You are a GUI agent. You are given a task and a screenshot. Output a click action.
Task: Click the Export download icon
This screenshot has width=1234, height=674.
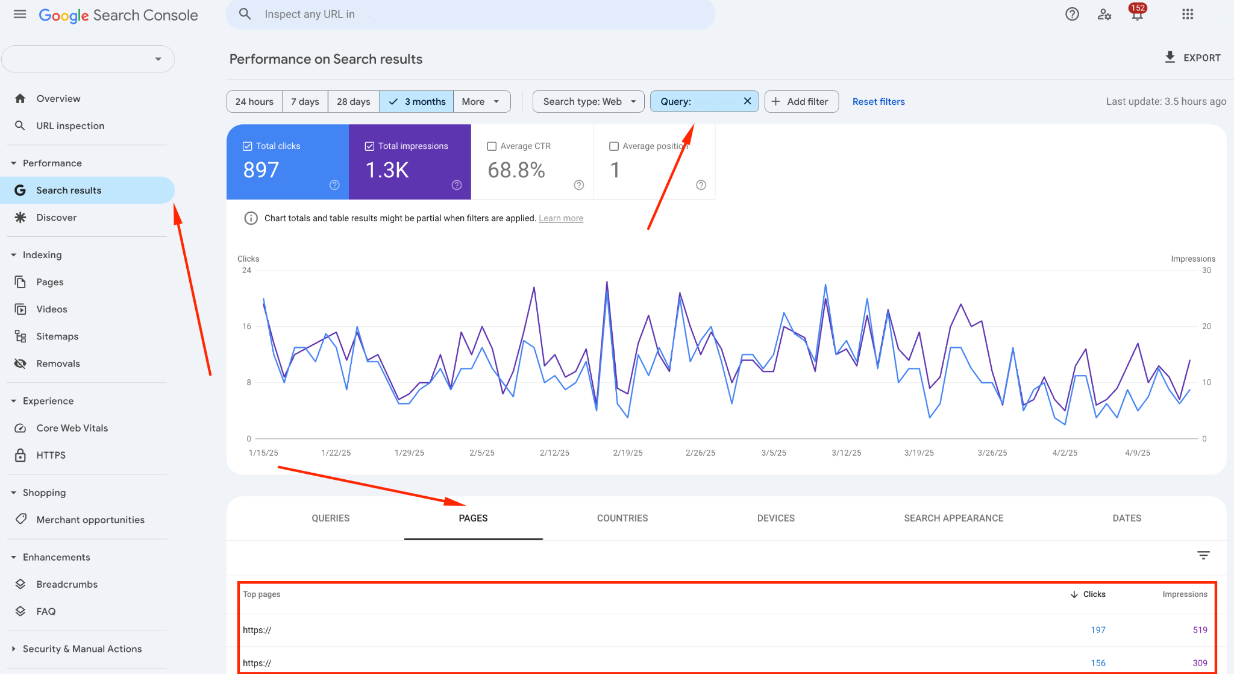[1170, 57]
